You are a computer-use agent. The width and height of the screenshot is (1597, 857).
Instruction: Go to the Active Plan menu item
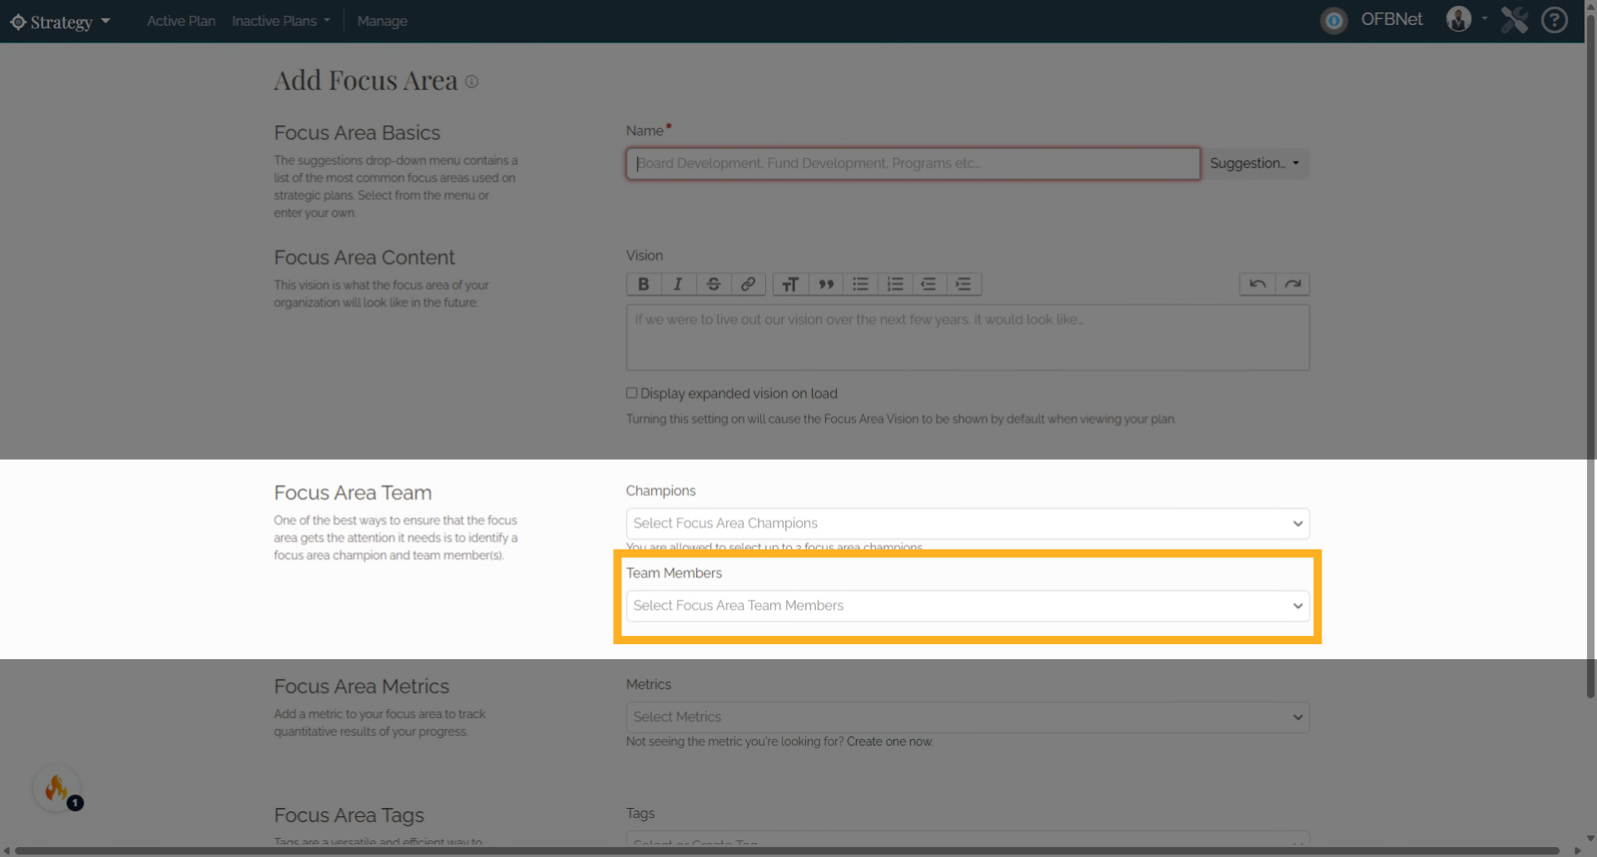point(181,21)
